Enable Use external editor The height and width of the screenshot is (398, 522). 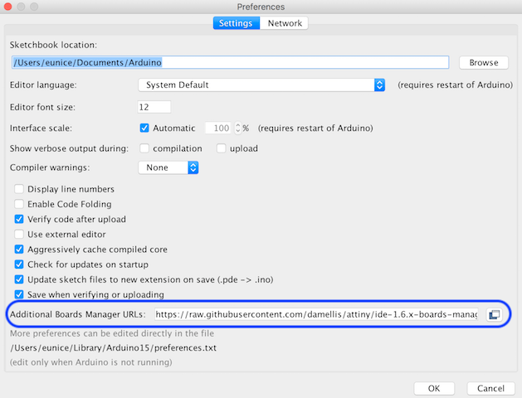(x=19, y=234)
